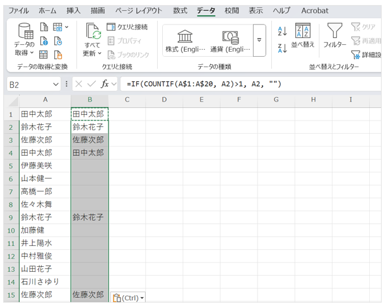
Task: Select cell B15 with 佐藤次郎
Action: (x=90, y=295)
